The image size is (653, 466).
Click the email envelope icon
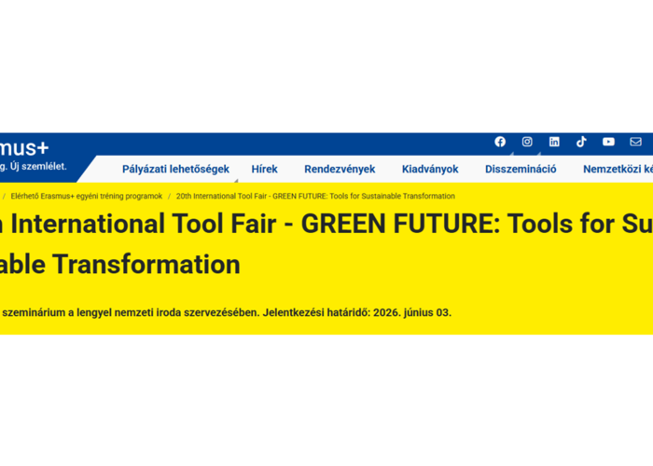[635, 142]
